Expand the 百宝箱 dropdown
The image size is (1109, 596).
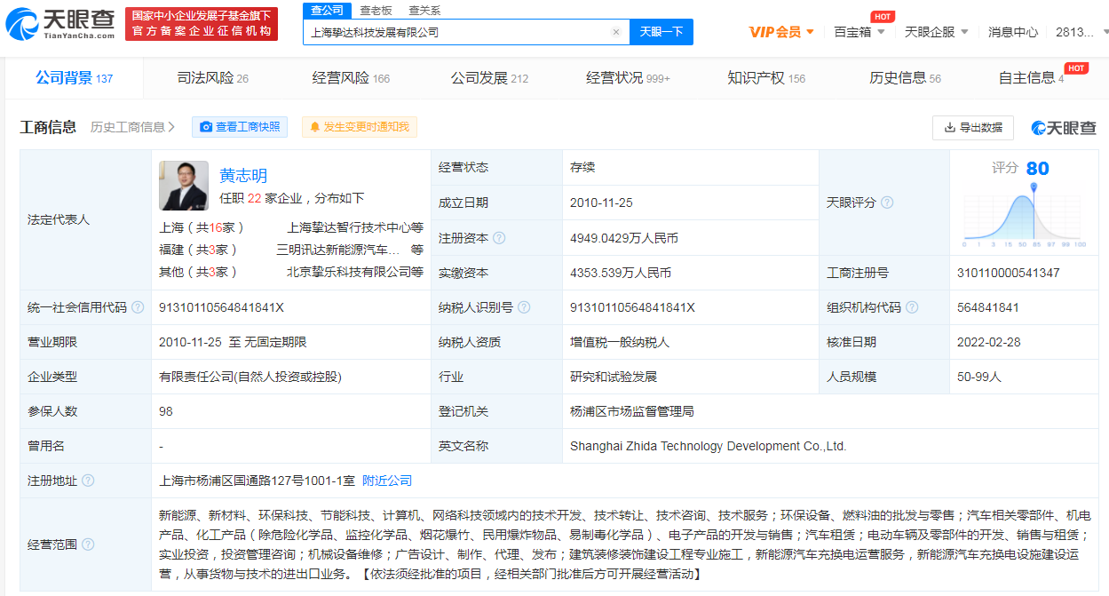pyautogui.click(x=859, y=32)
